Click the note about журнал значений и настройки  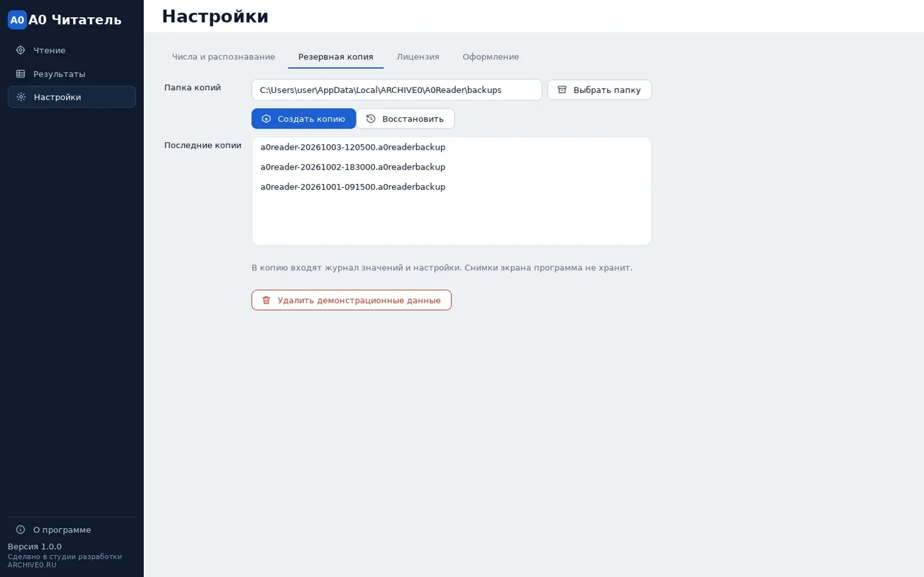click(x=442, y=268)
